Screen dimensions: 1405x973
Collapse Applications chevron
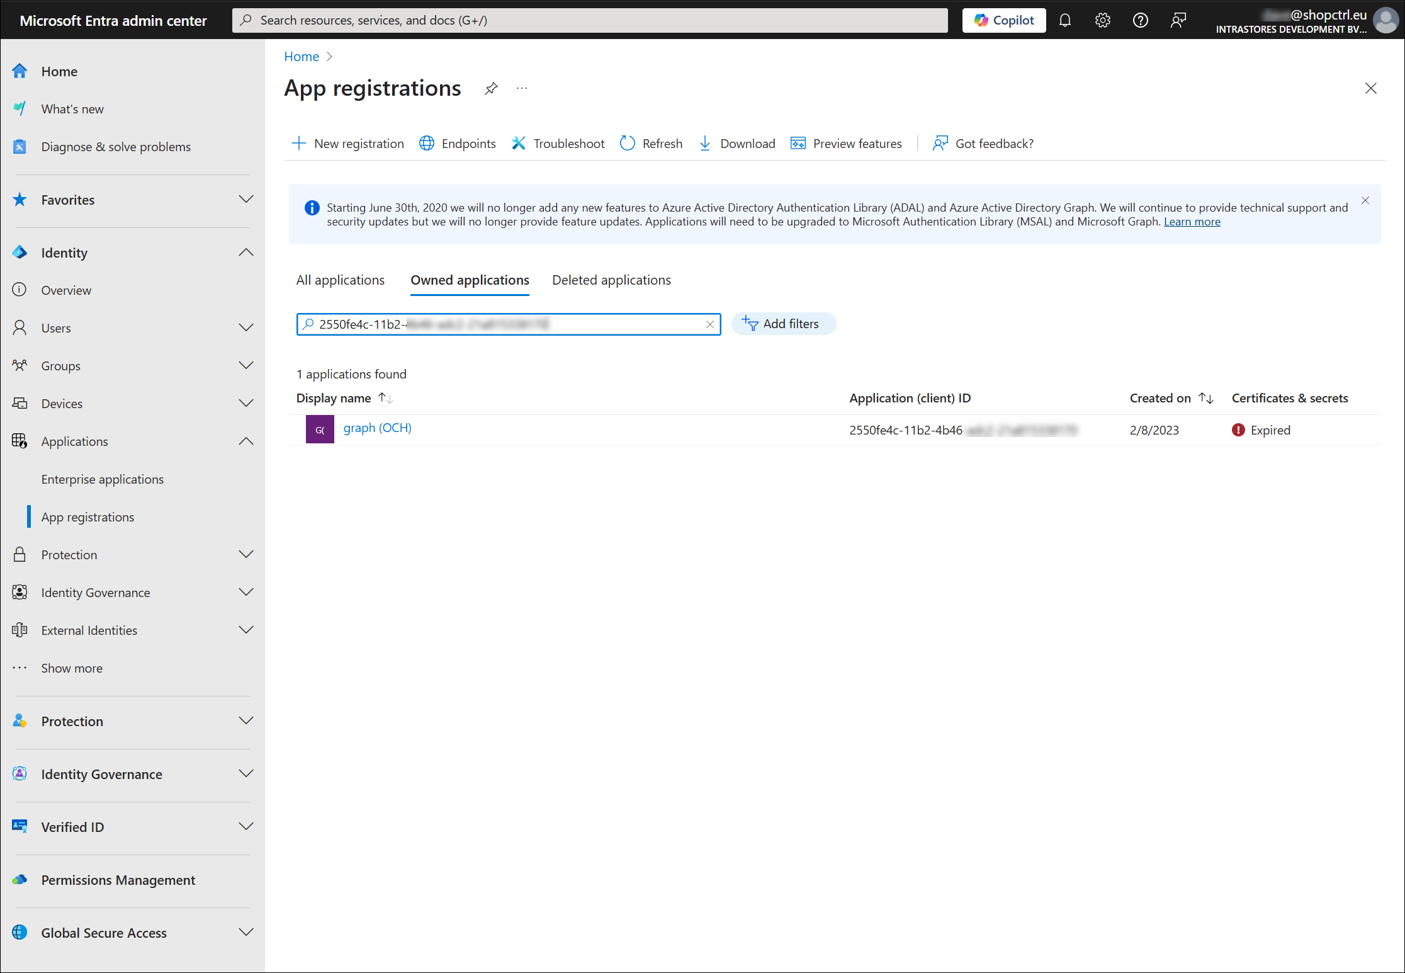[246, 441]
